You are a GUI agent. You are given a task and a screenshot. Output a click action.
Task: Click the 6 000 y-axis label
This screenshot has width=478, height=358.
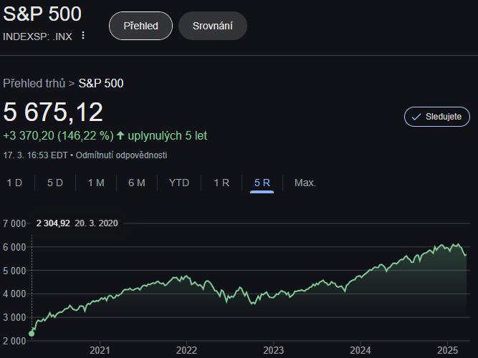[14, 247]
